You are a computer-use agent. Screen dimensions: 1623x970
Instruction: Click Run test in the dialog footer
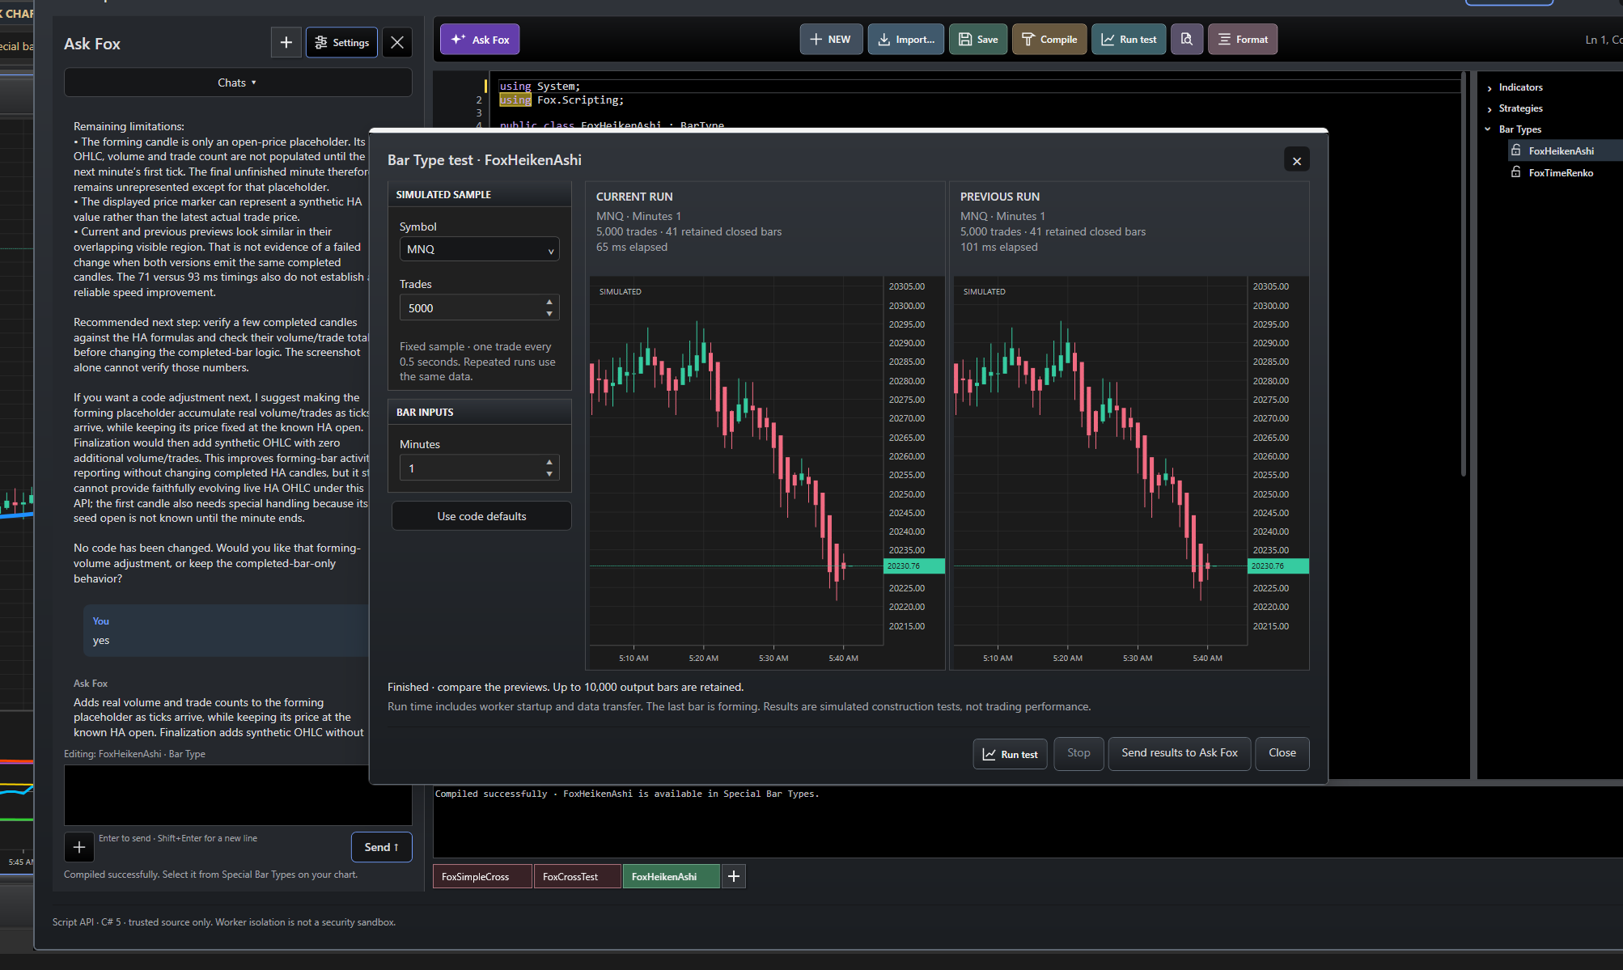point(1010,754)
